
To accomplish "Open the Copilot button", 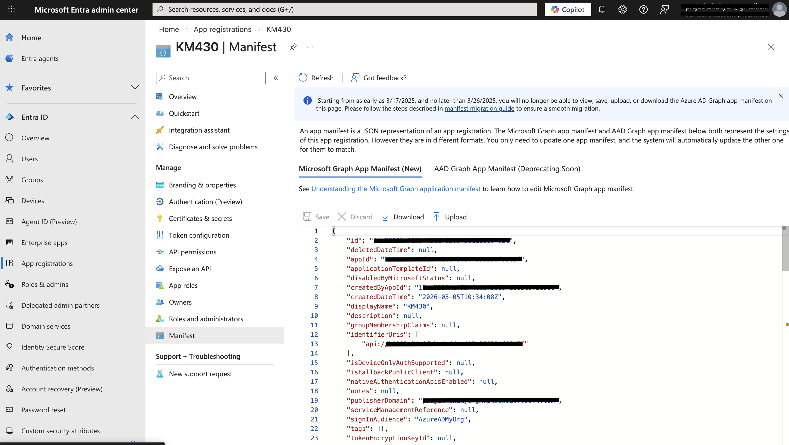I will [x=568, y=9].
